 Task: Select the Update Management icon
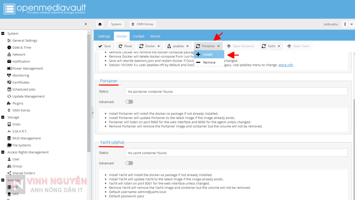click(x=9, y=96)
